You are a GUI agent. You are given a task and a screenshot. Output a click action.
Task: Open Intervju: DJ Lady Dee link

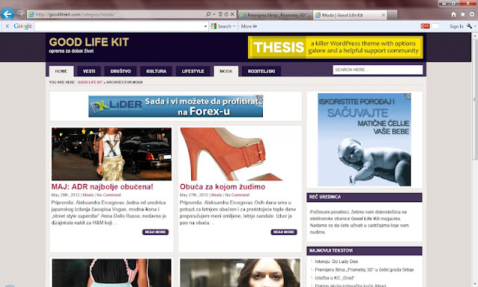[x=336, y=262]
